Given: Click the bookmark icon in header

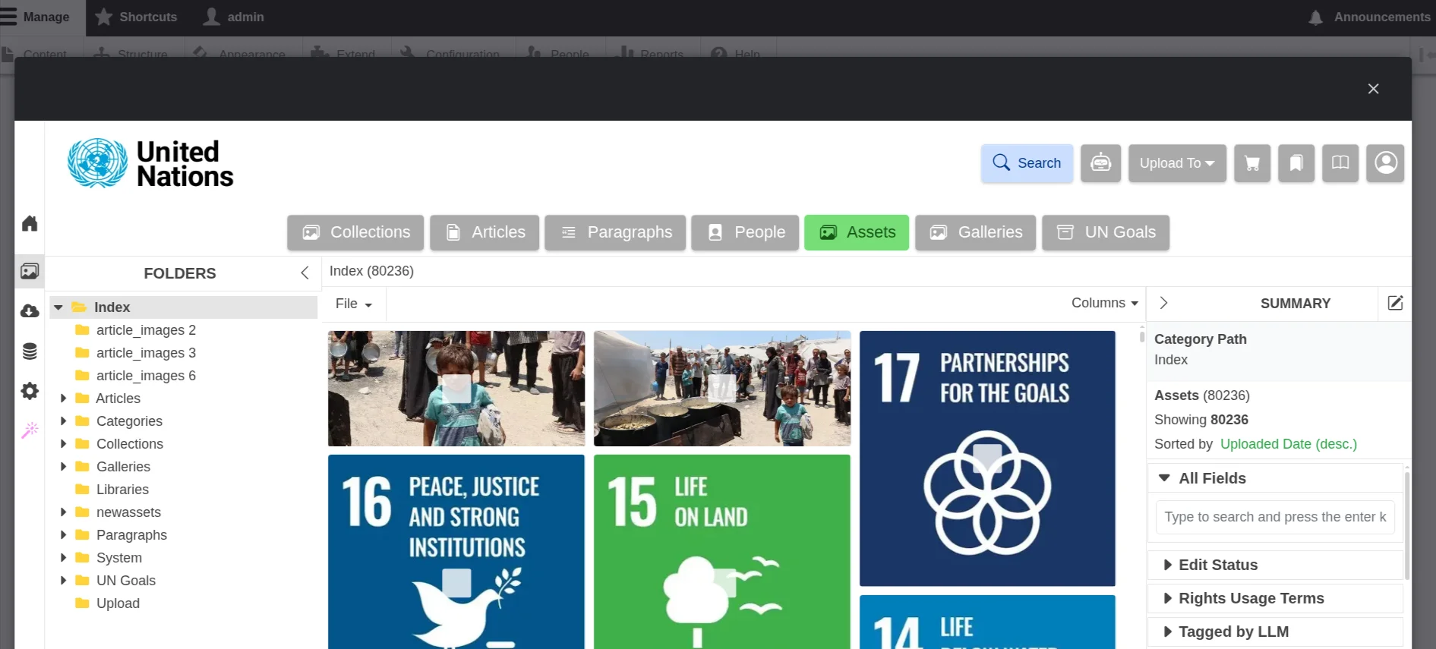Looking at the screenshot, I should (1296, 163).
